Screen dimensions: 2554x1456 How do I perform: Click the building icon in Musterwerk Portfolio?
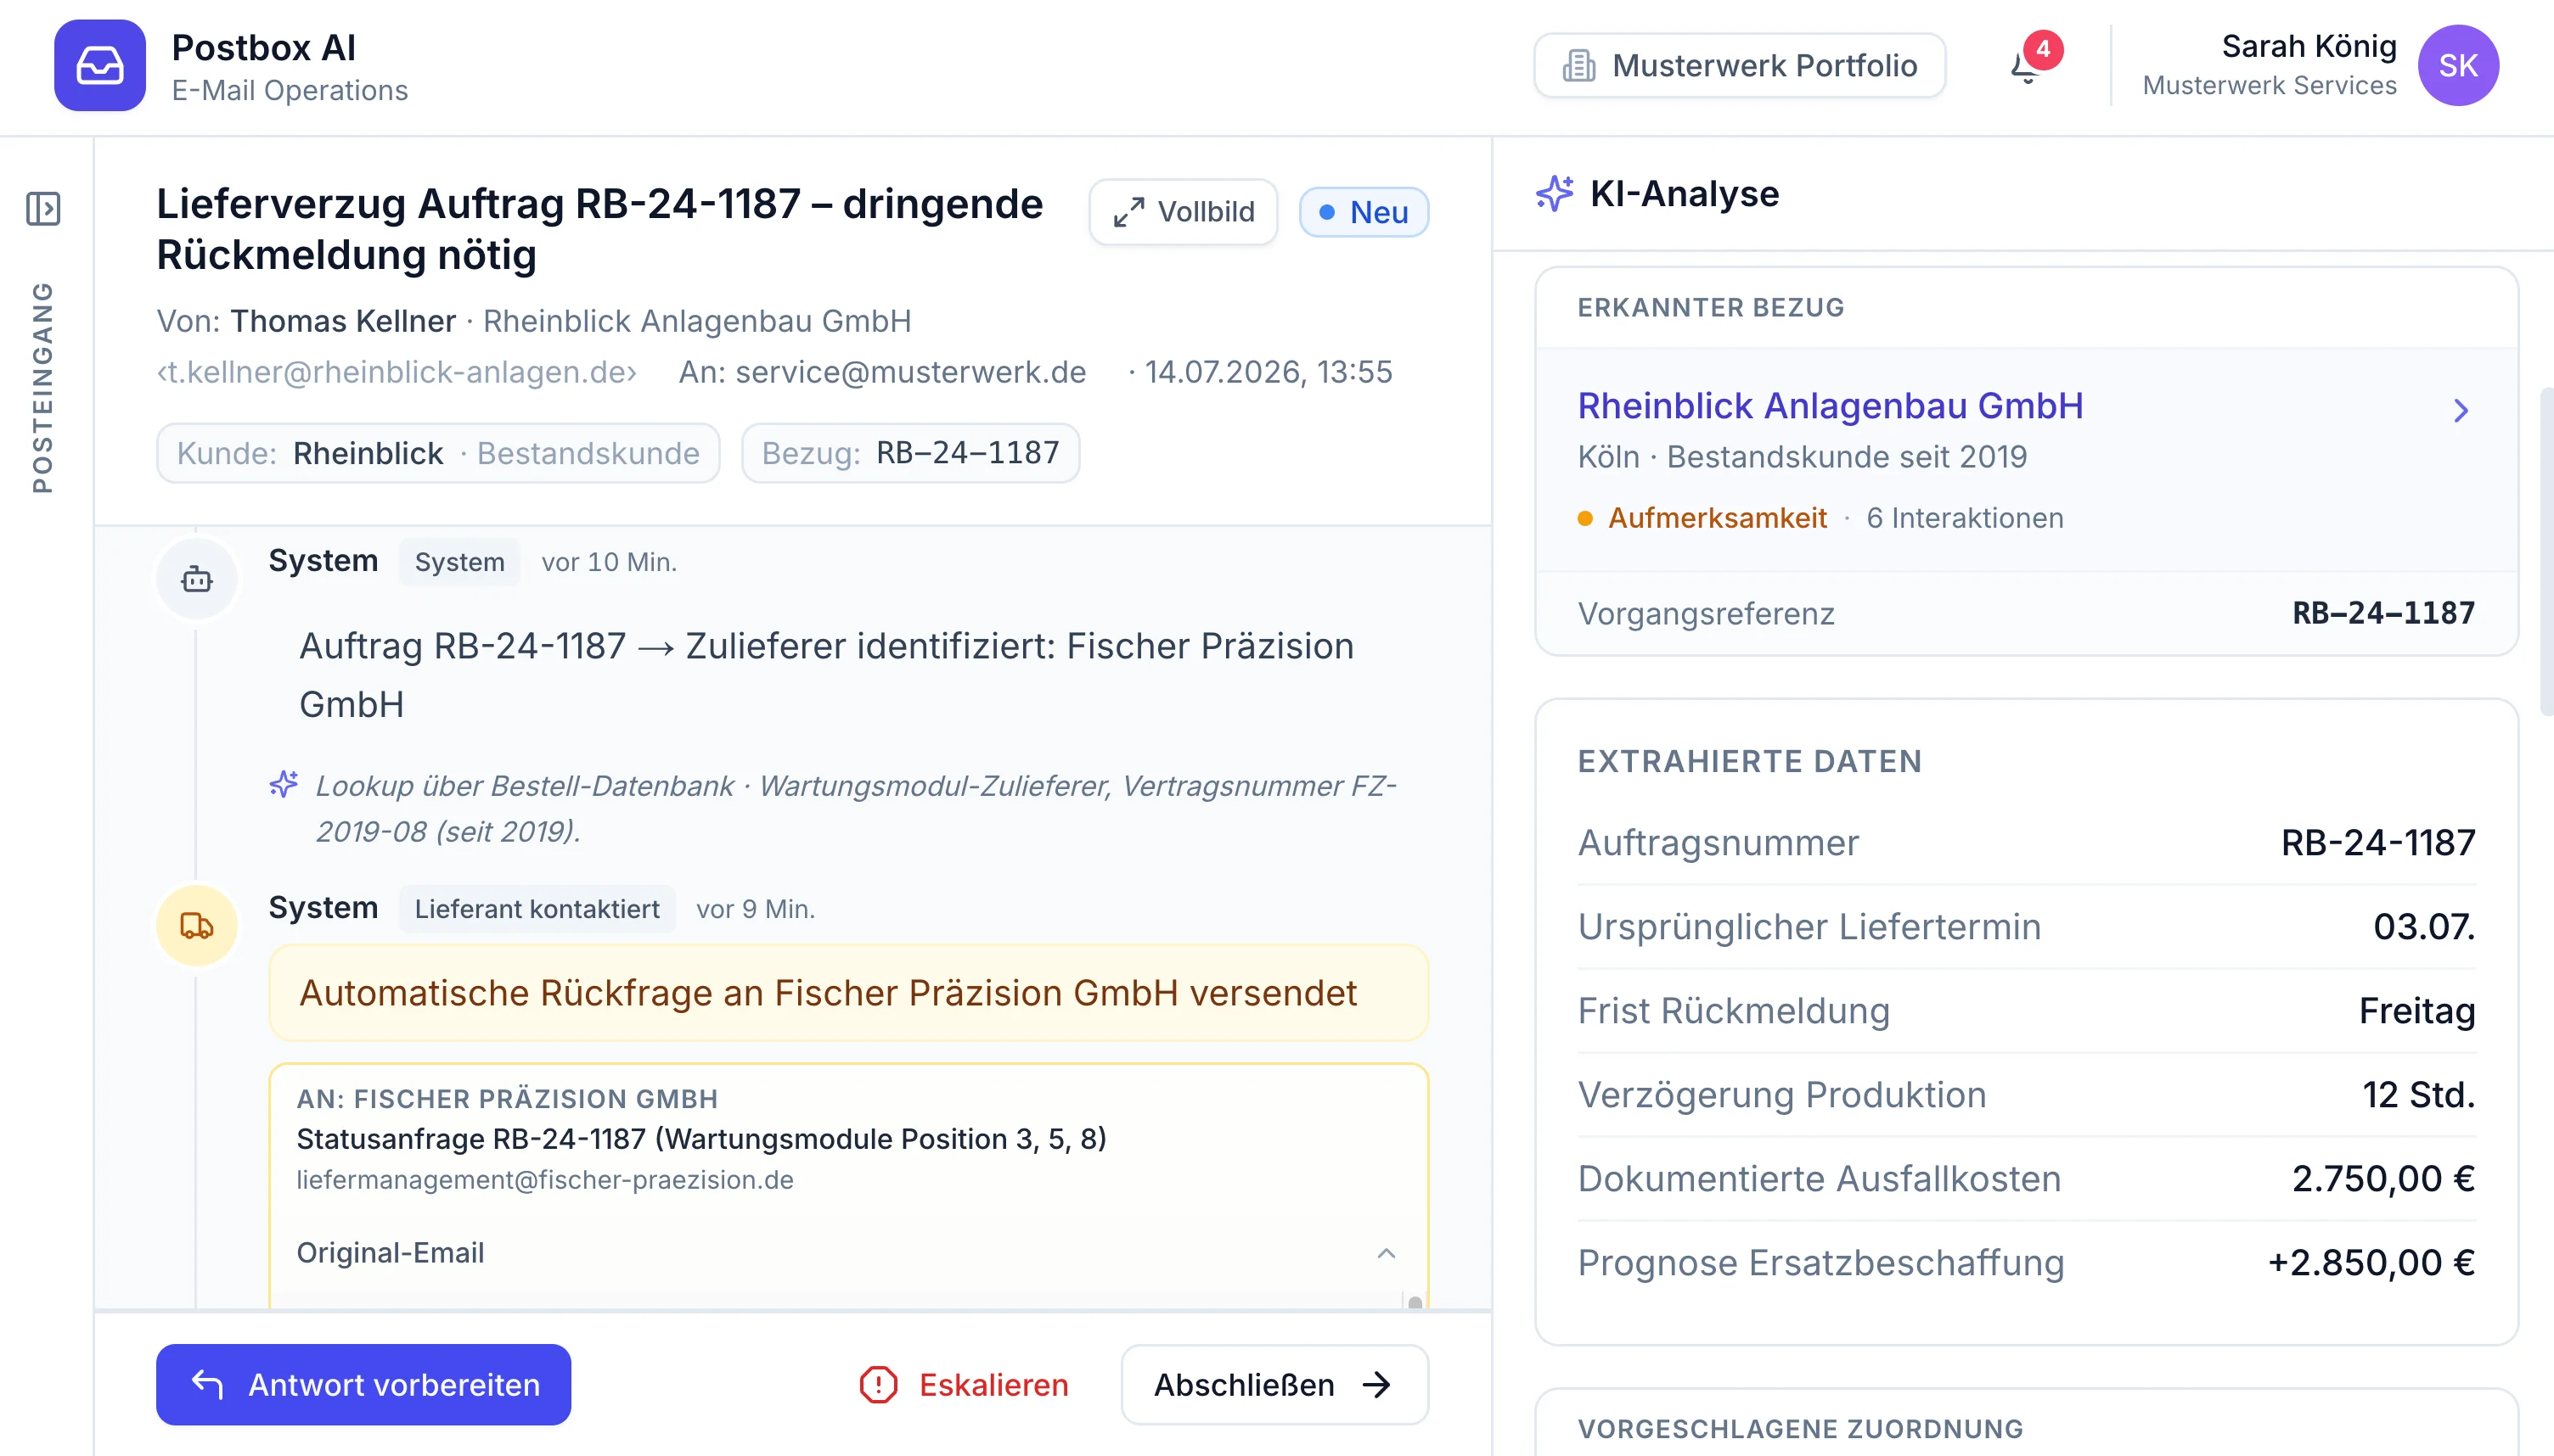point(1578,66)
